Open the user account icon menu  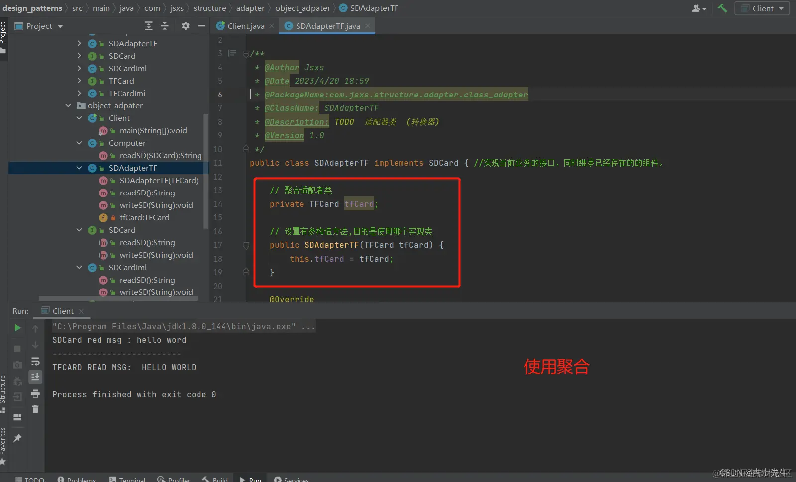[699, 8]
